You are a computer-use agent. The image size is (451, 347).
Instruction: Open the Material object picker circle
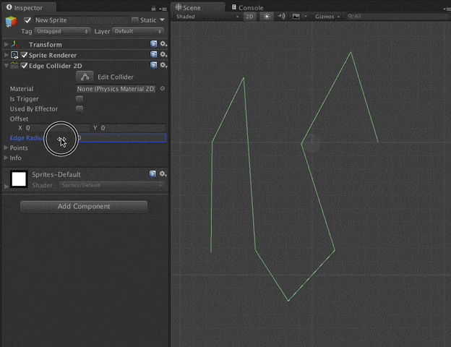163,89
